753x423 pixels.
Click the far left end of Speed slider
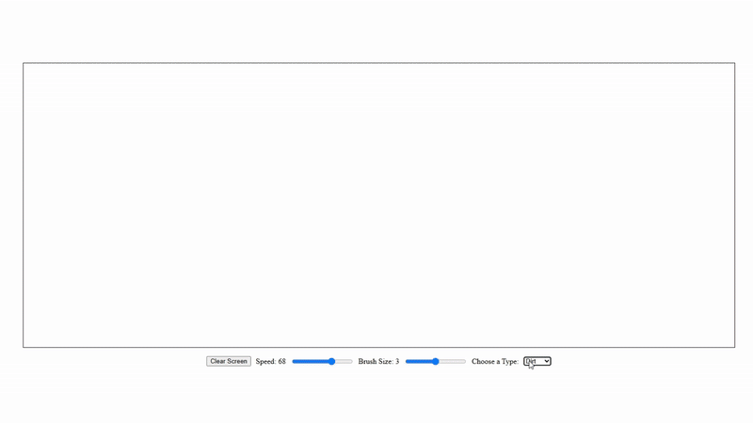294,361
